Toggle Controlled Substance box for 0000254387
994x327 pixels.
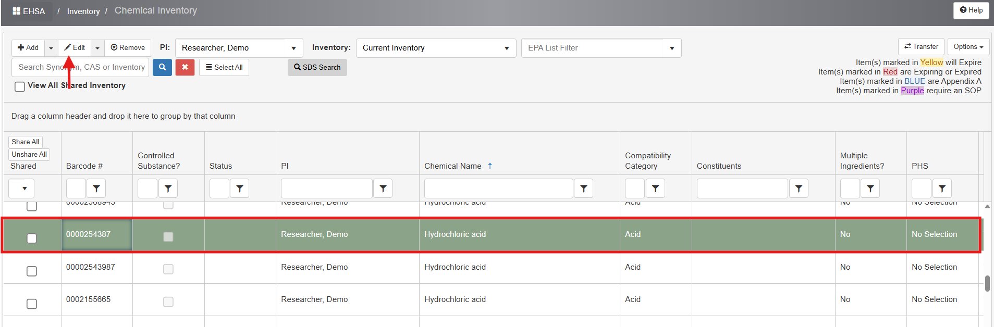pos(168,237)
